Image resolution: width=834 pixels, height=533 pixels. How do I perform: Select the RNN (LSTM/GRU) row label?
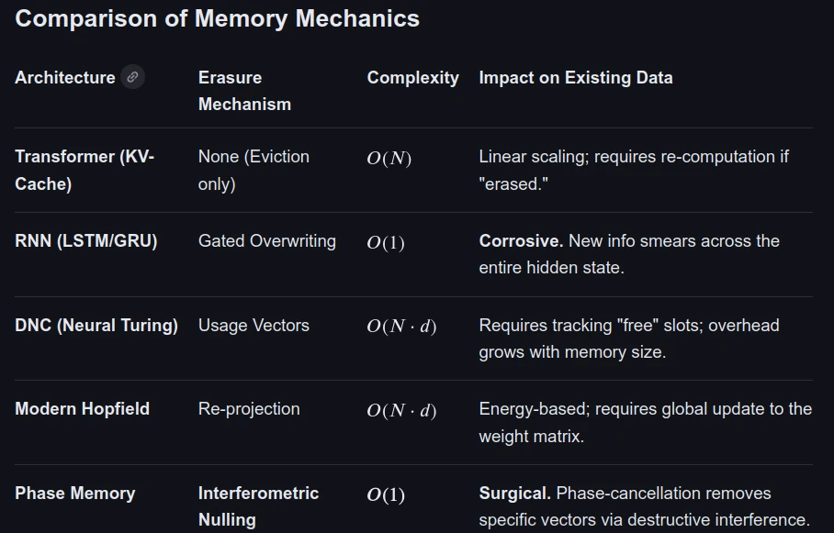[x=85, y=241]
